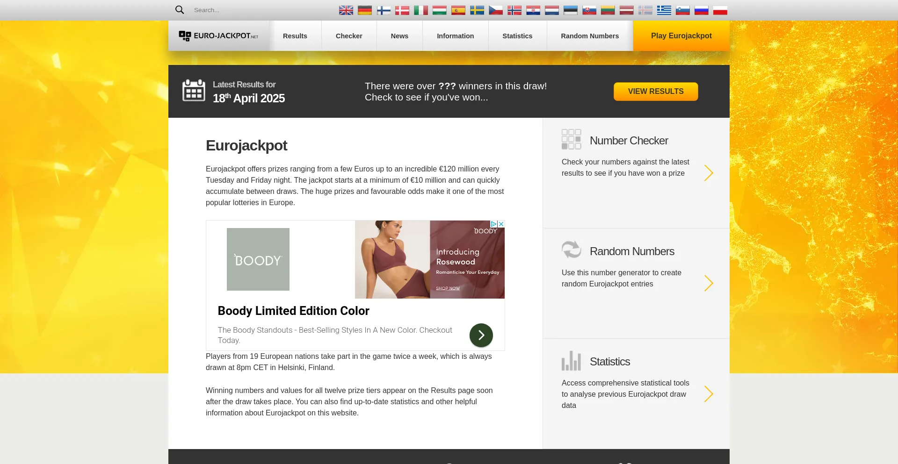This screenshot has width=898, height=464.
Task: Click the calendar icon beside Latest Results
Action: pos(194,90)
